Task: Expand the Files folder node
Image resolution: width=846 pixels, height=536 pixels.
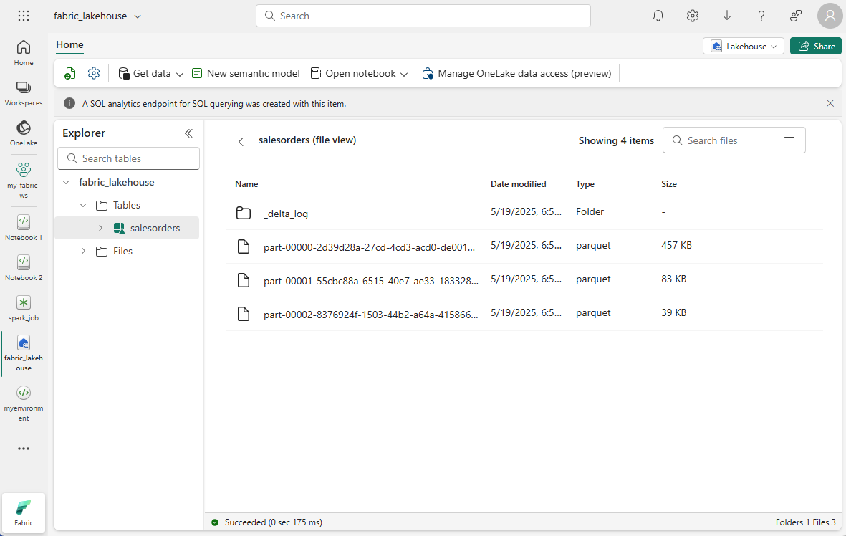Action: [x=83, y=251]
